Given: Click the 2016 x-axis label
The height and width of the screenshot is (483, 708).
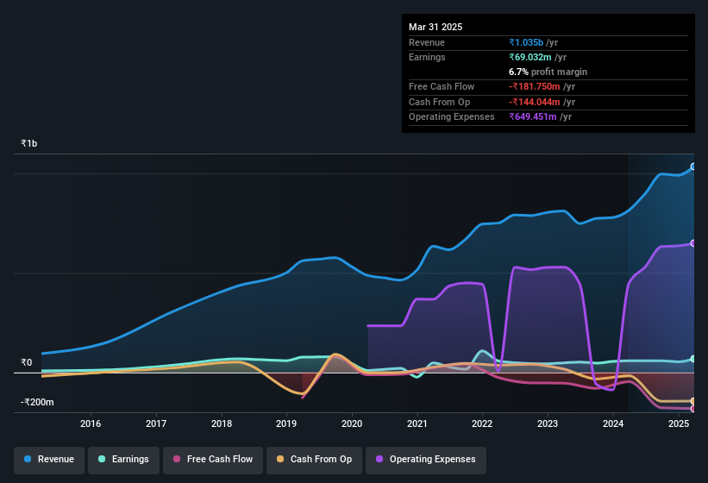Looking at the screenshot, I should tap(91, 423).
